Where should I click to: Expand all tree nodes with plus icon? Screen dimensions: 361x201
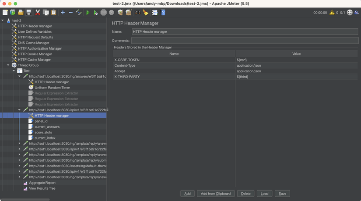pos(63,12)
